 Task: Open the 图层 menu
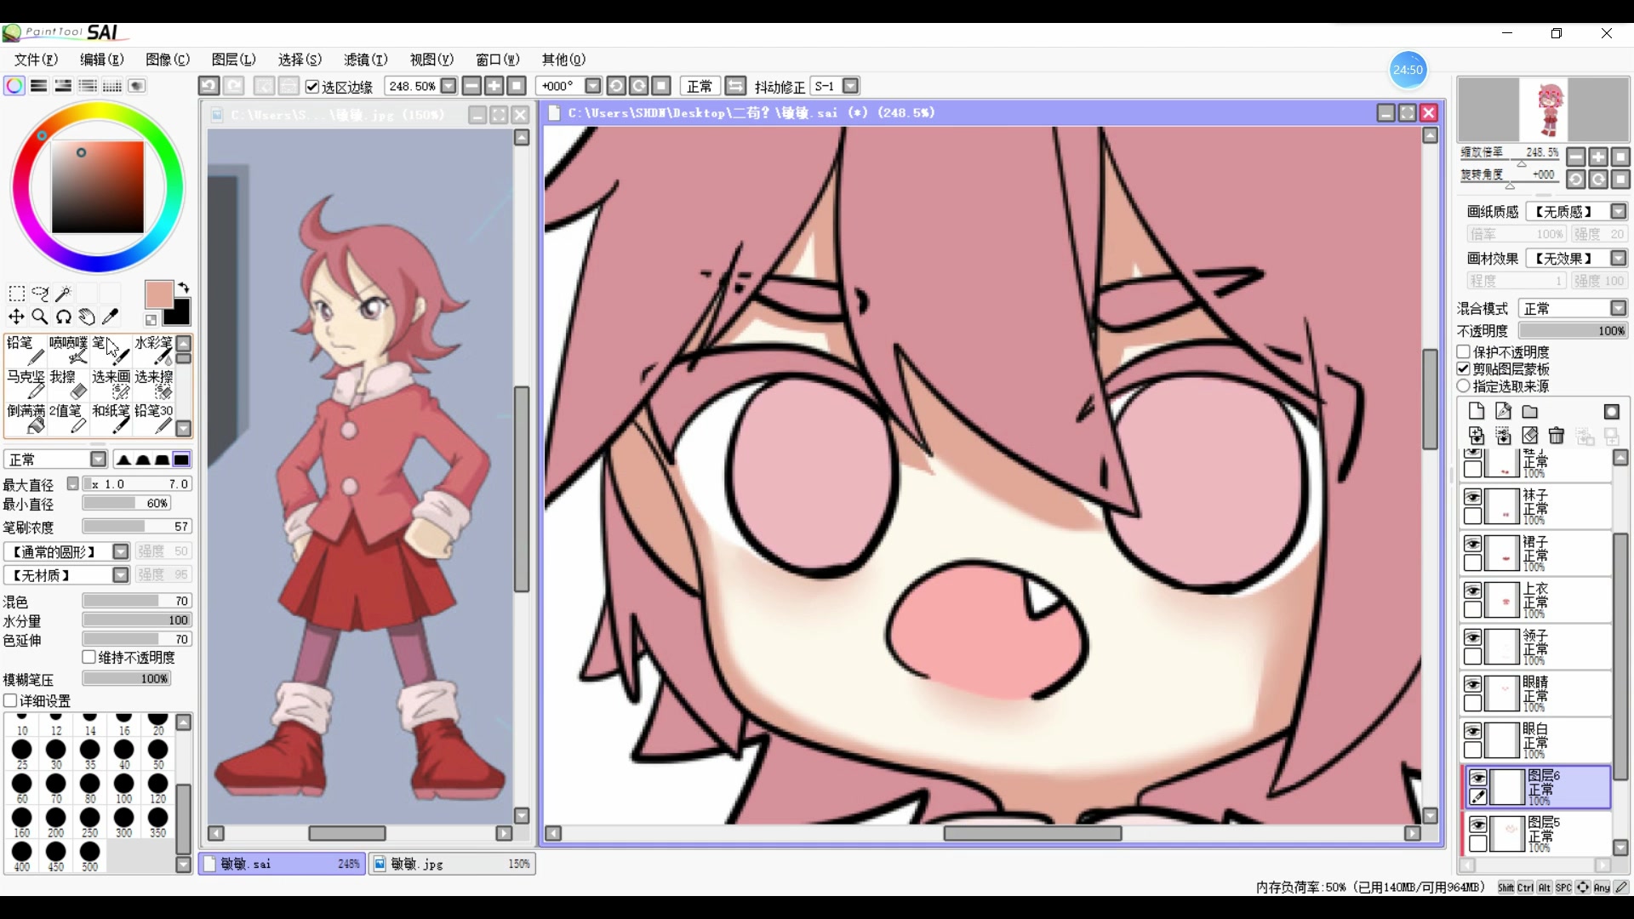click(233, 60)
